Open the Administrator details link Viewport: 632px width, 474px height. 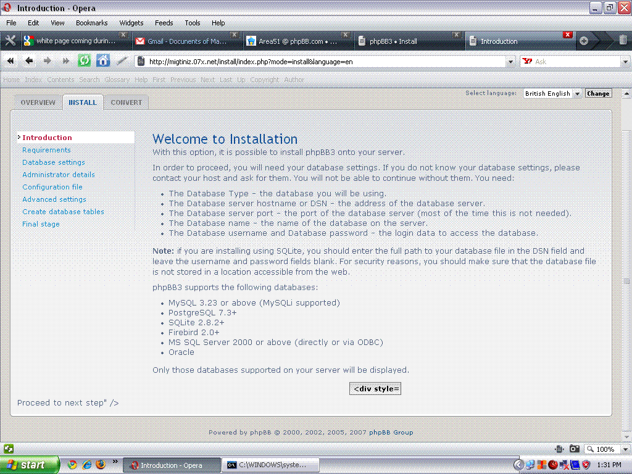[x=59, y=175]
